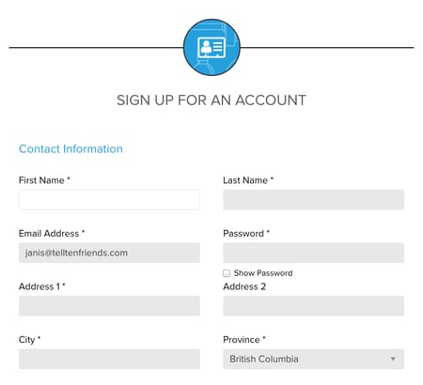Click the Sign Up For An Account title

(x=211, y=100)
